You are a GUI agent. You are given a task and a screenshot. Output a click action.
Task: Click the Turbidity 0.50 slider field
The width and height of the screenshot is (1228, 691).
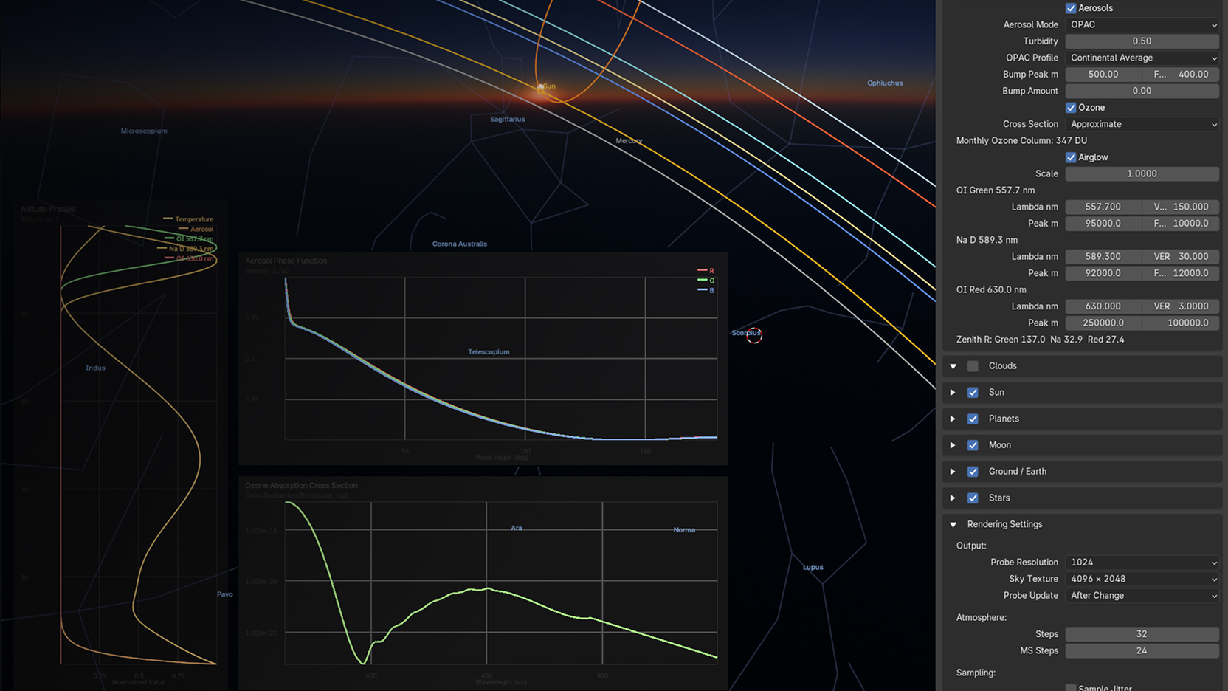[x=1142, y=41]
